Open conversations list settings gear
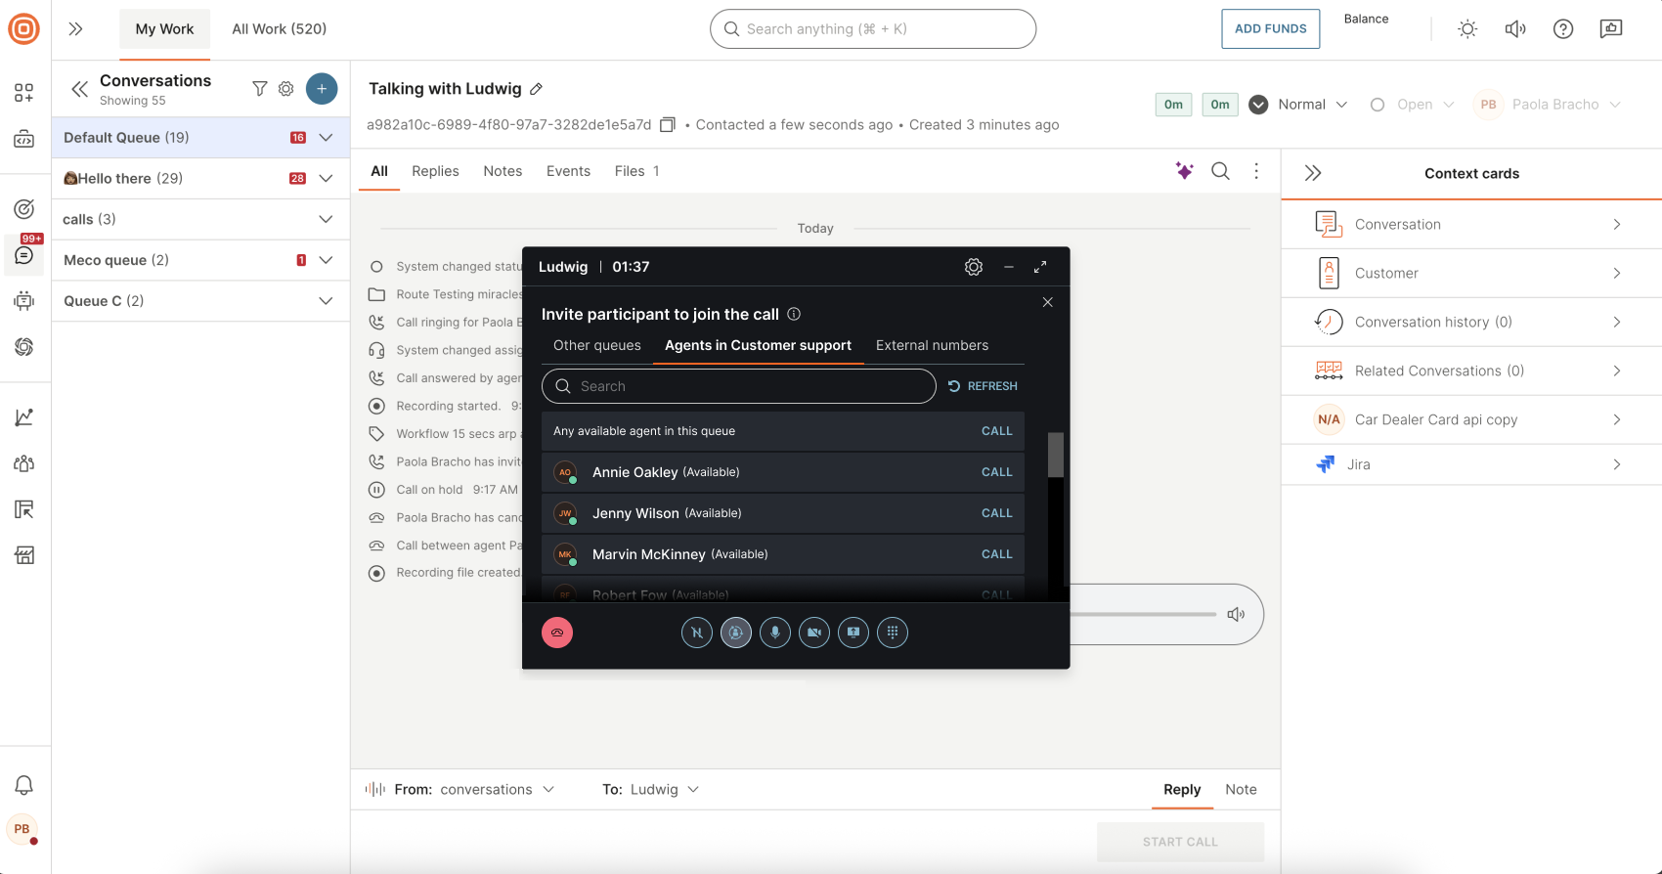 coord(286,89)
